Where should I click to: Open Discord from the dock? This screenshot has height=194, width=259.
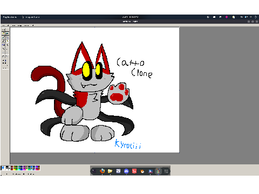(126, 171)
